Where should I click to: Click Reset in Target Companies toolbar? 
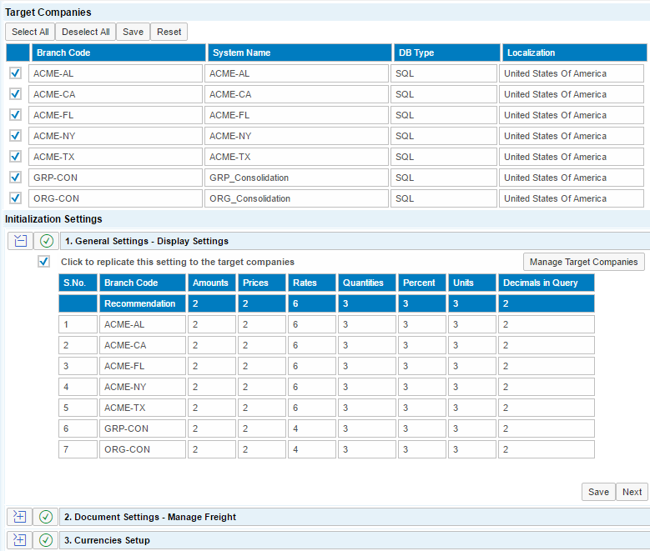click(x=169, y=32)
